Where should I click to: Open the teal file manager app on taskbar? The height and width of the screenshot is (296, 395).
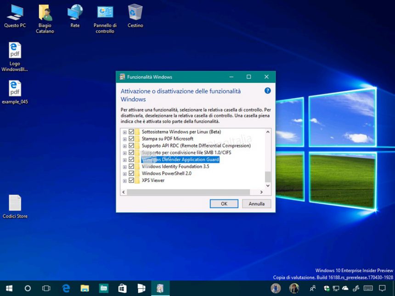[x=104, y=288]
